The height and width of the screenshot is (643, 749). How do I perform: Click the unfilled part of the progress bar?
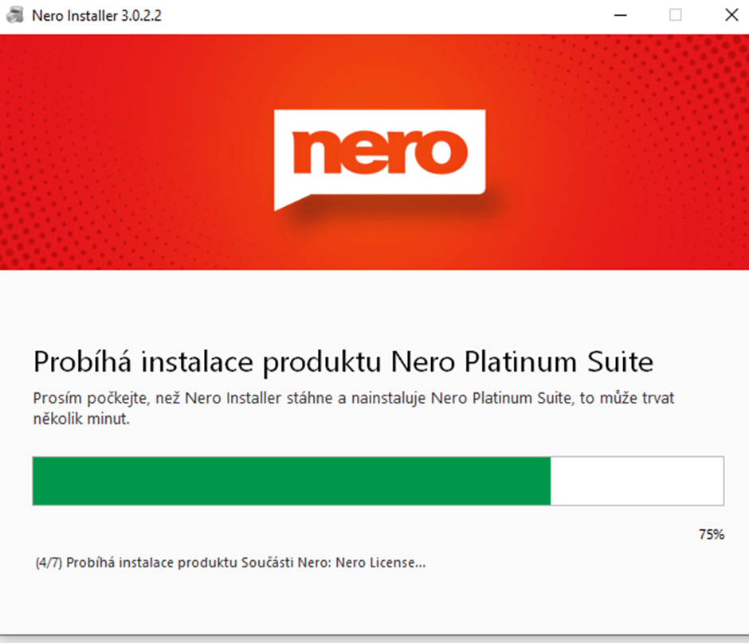point(637,481)
